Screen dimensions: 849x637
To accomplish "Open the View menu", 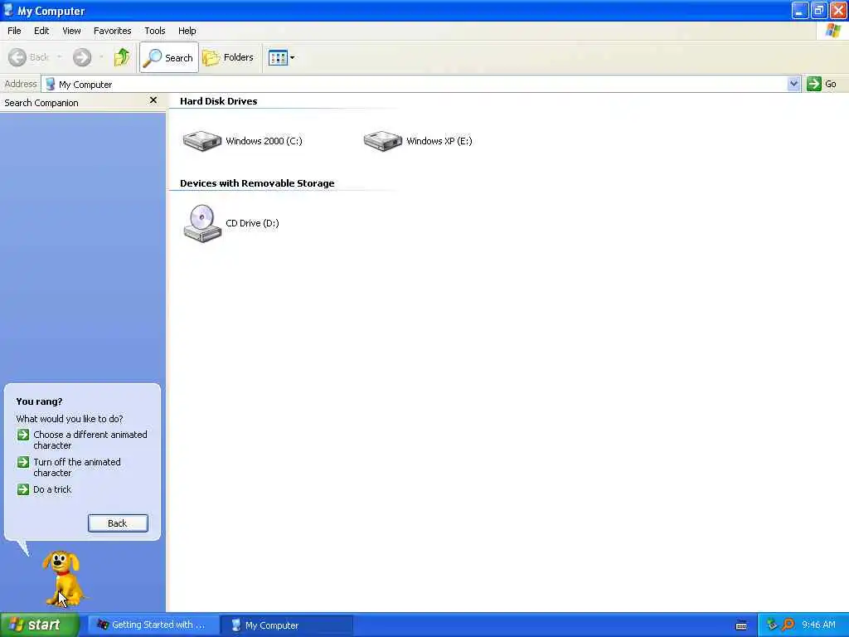I will [71, 31].
